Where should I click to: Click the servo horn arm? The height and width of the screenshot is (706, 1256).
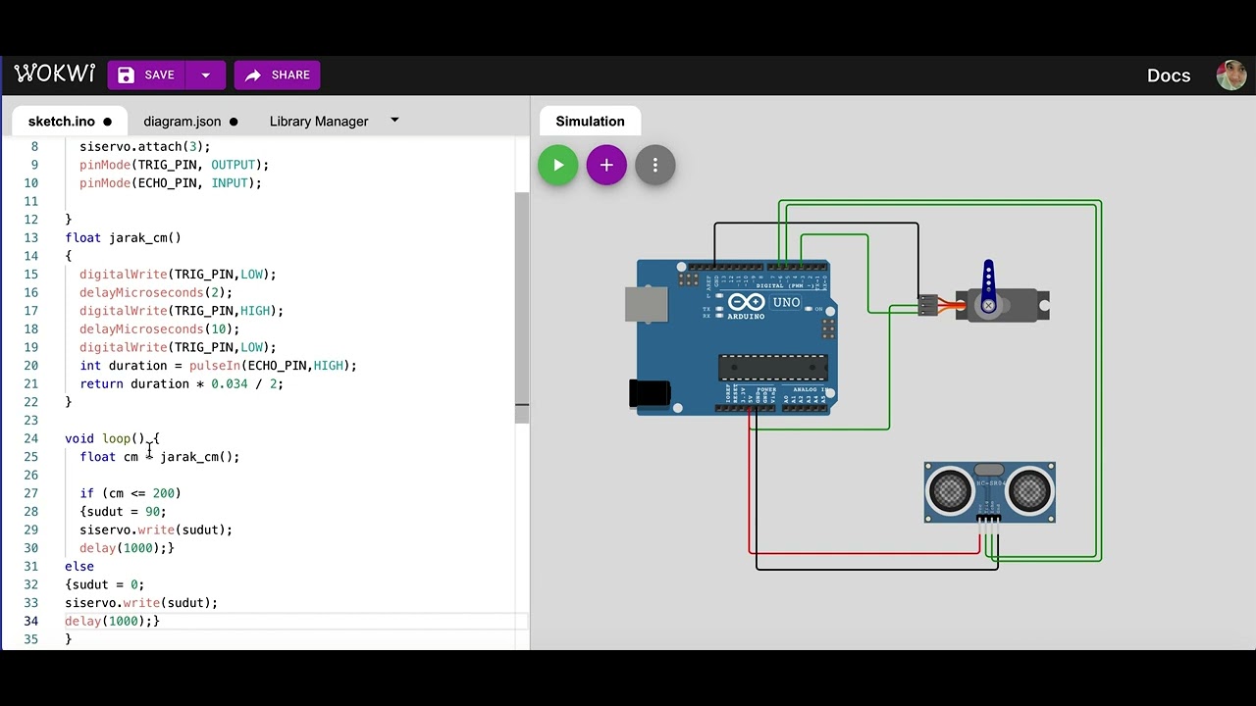coord(988,287)
